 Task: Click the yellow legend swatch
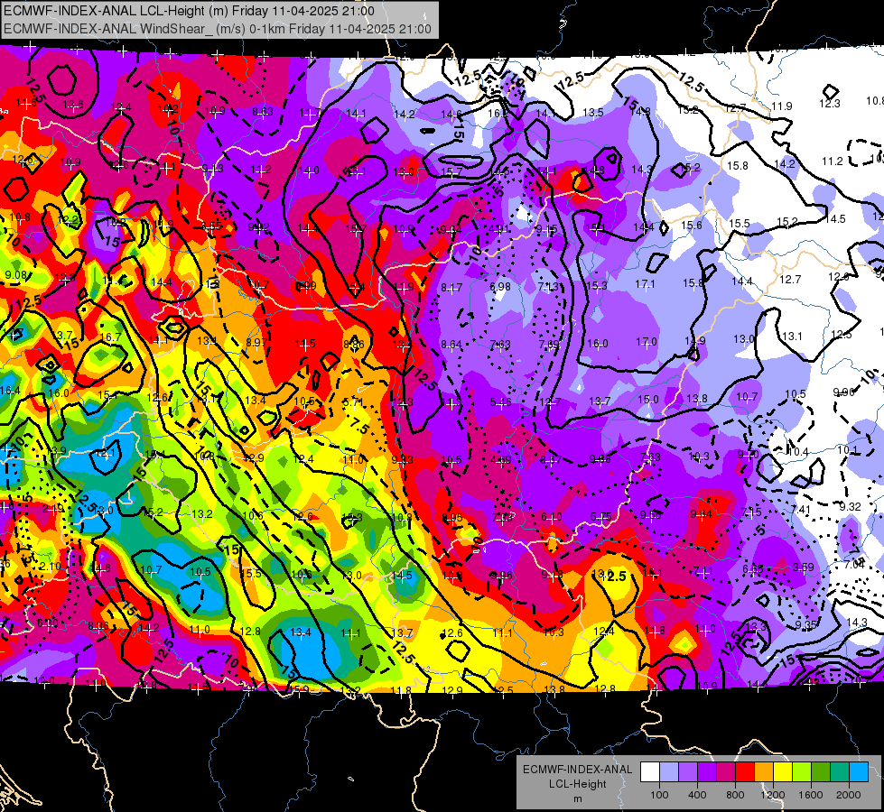pos(783,772)
